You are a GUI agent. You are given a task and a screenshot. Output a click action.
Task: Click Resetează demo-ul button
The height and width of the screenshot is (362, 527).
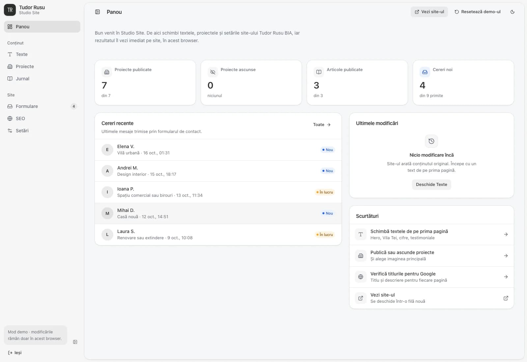click(x=478, y=12)
